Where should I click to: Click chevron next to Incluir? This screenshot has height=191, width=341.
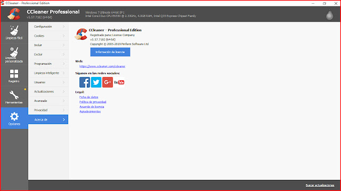tap(64, 45)
